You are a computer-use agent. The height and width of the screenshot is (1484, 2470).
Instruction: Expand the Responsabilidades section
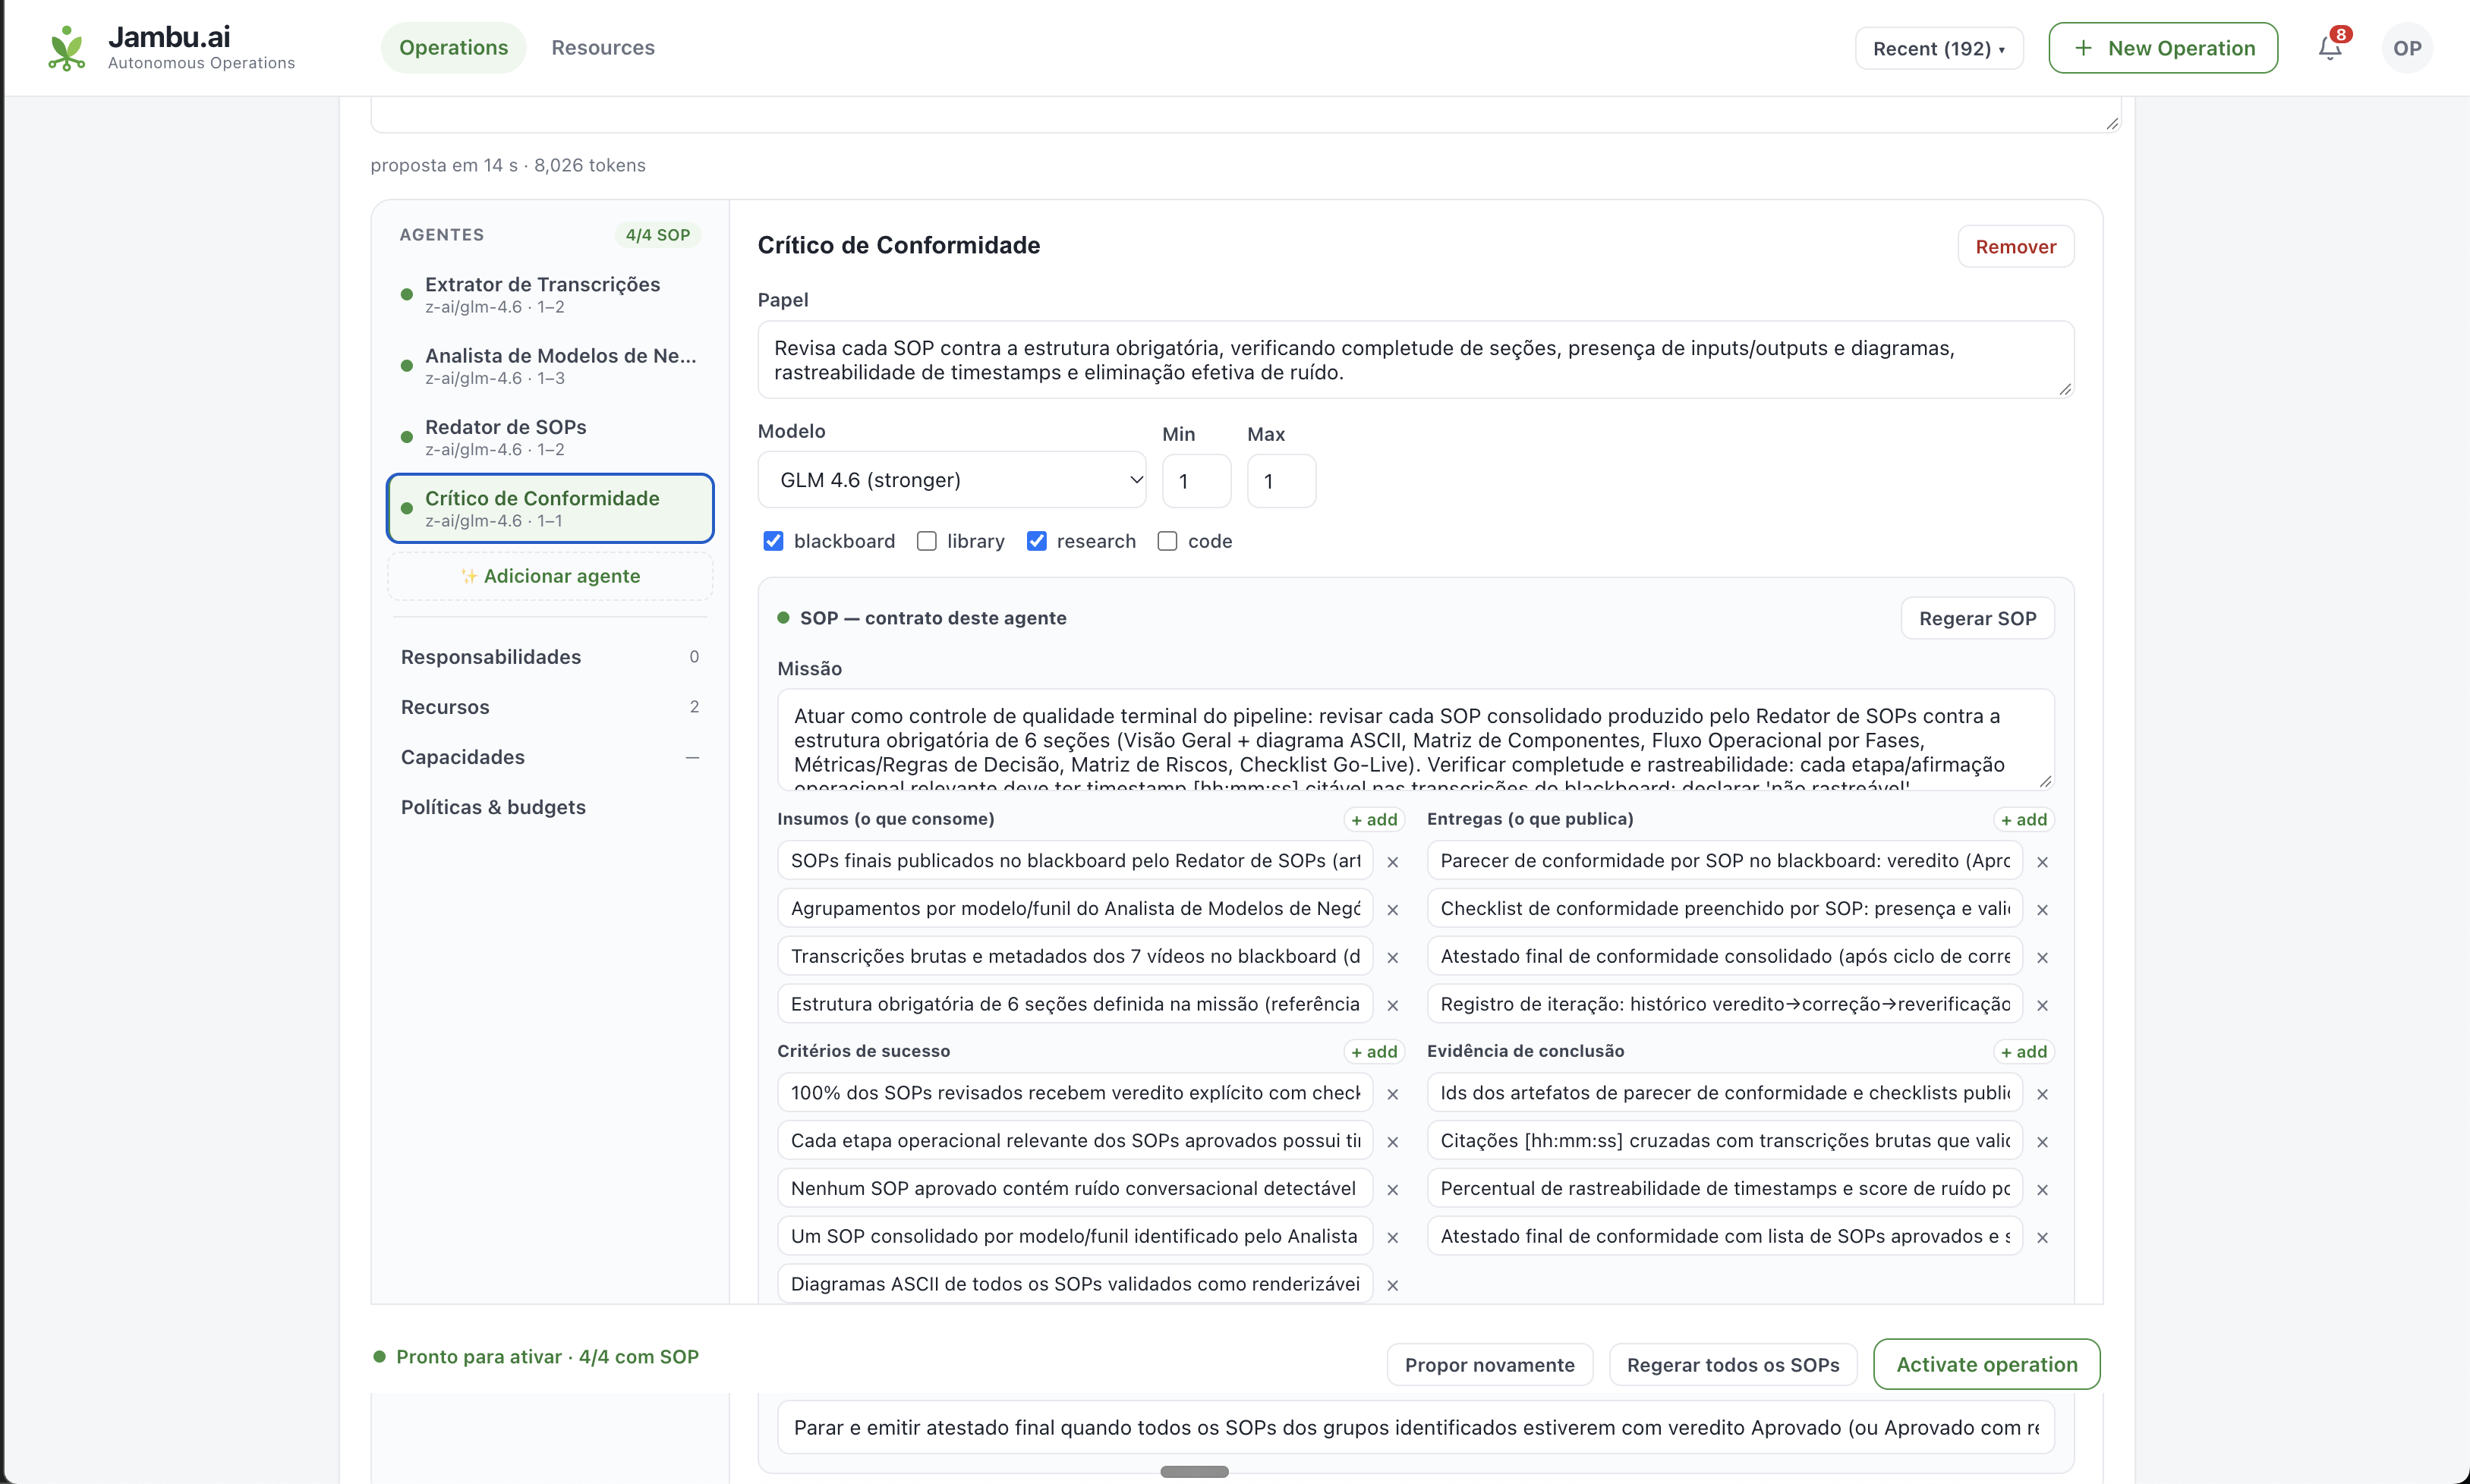[x=550, y=657]
